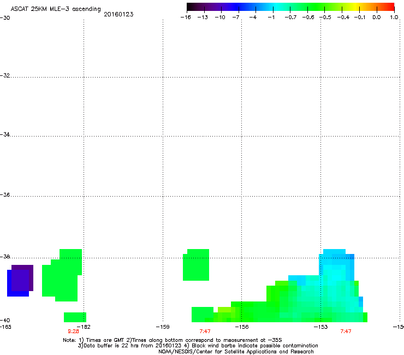Click the -16 label under the color bar
This screenshot has width=404, height=355.
186,17
